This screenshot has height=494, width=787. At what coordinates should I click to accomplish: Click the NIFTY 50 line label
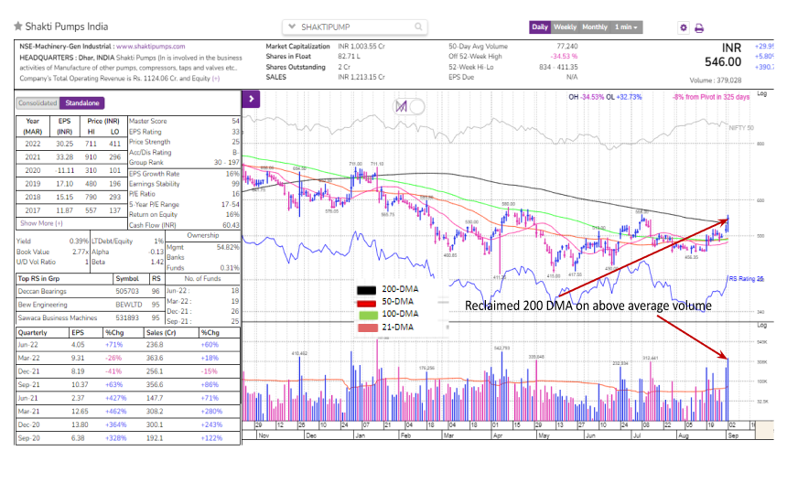pos(741,128)
